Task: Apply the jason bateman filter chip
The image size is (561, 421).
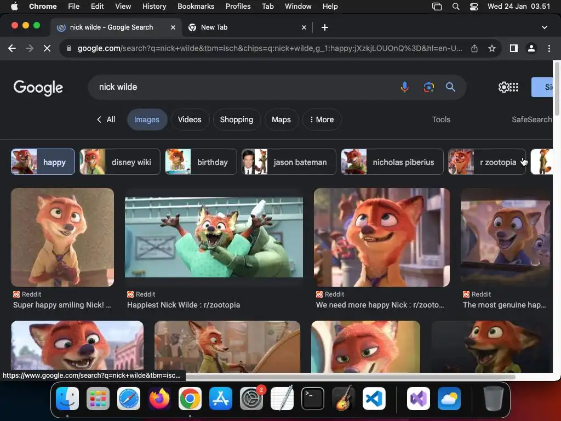Action: click(x=289, y=162)
